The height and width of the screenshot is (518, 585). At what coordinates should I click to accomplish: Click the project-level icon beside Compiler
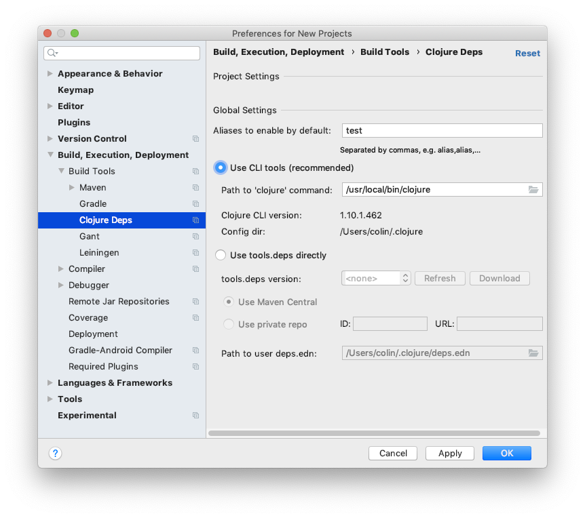[x=195, y=268]
